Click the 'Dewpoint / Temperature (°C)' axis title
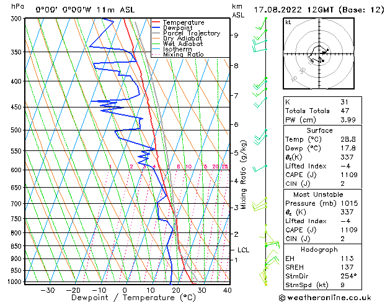The height and width of the screenshot is (302, 390). click(133, 298)
